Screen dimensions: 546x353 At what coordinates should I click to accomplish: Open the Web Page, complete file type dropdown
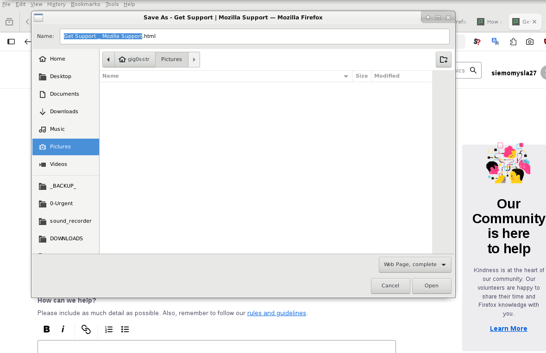[x=415, y=265]
